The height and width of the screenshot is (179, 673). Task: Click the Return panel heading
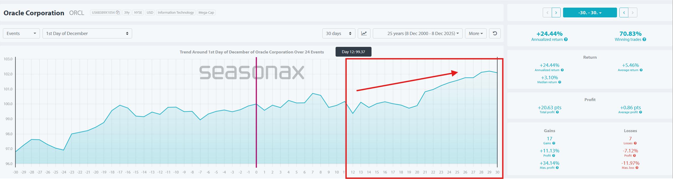point(590,57)
